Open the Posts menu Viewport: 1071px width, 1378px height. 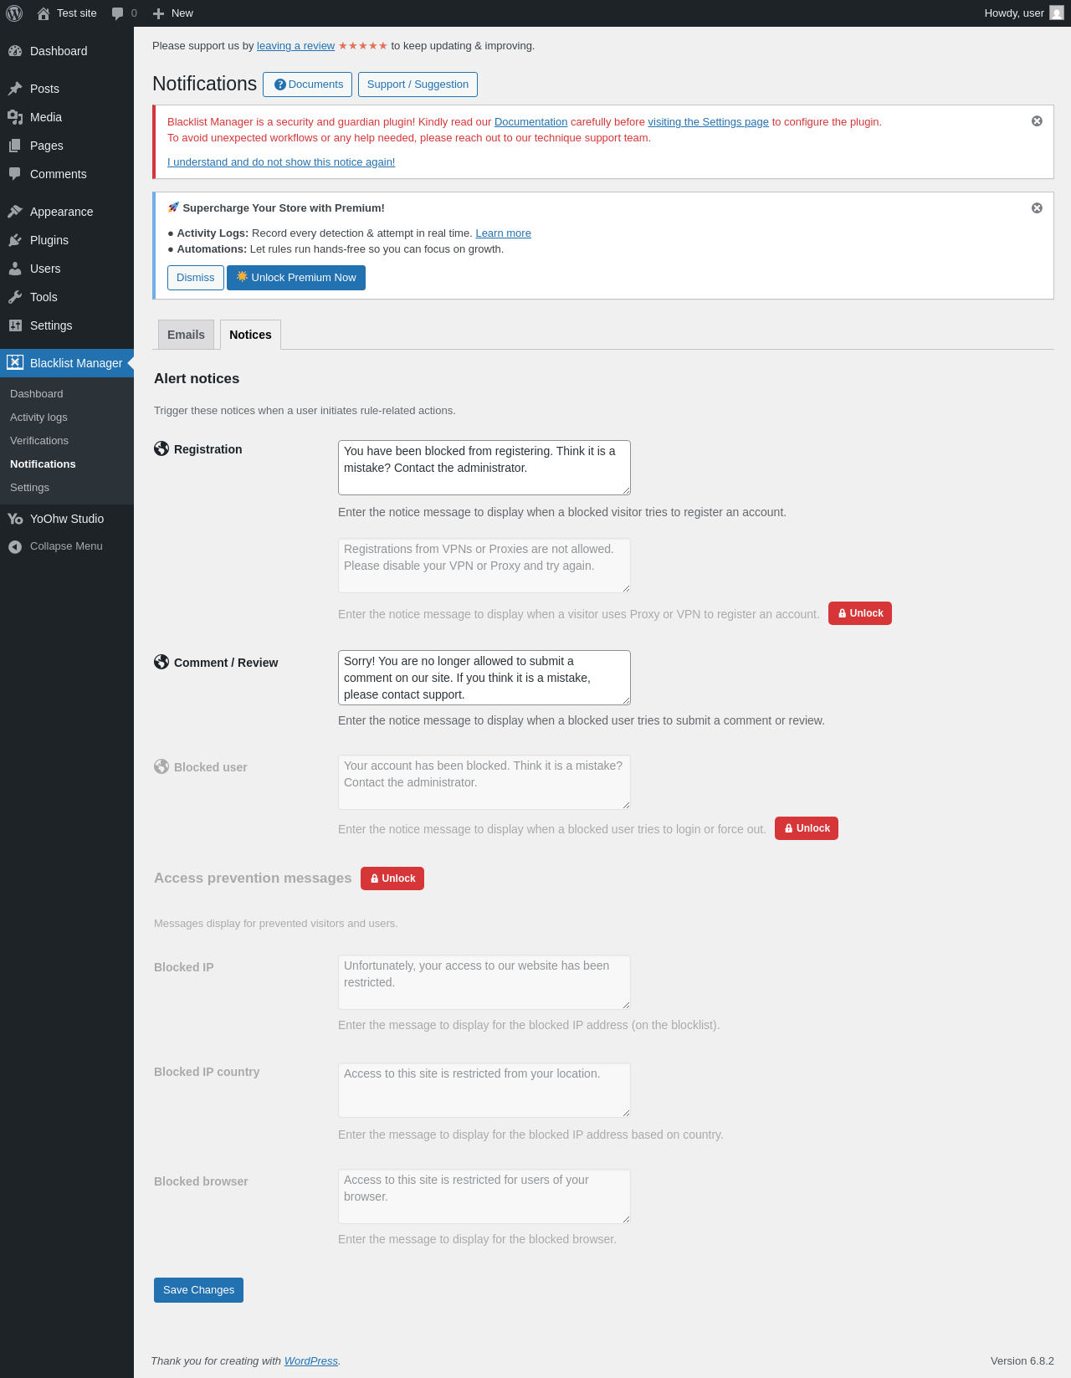point(67,89)
